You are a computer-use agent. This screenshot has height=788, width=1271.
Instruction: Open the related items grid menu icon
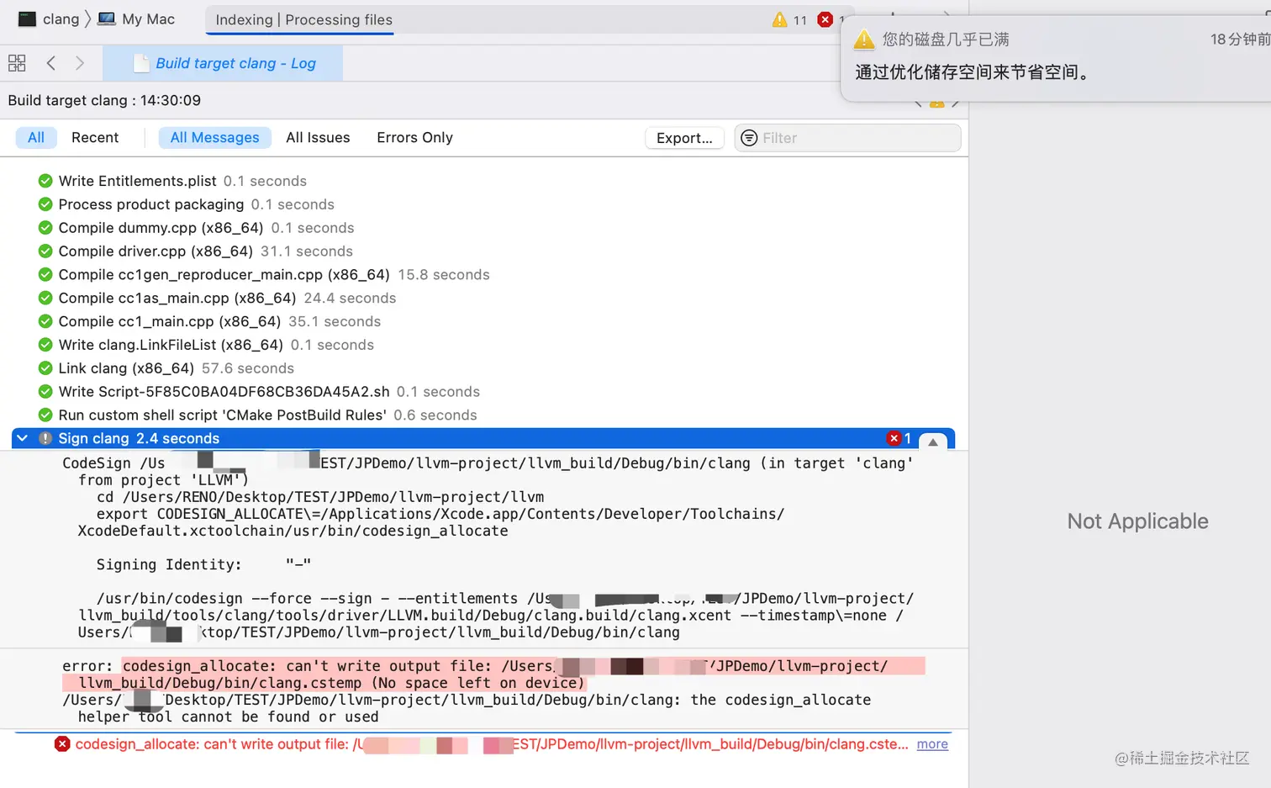click(17, 63)
